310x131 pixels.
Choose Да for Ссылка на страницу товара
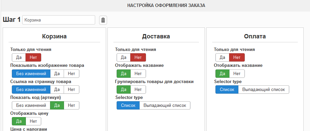pos(57,89)
